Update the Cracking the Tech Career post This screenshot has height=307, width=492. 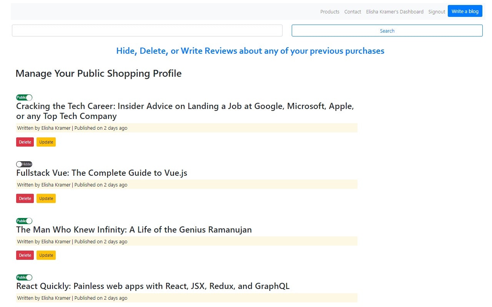46,142
